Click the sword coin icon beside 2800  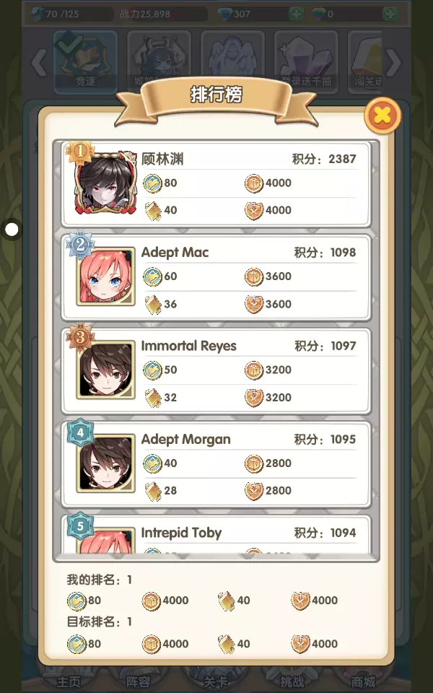(254, 491)
